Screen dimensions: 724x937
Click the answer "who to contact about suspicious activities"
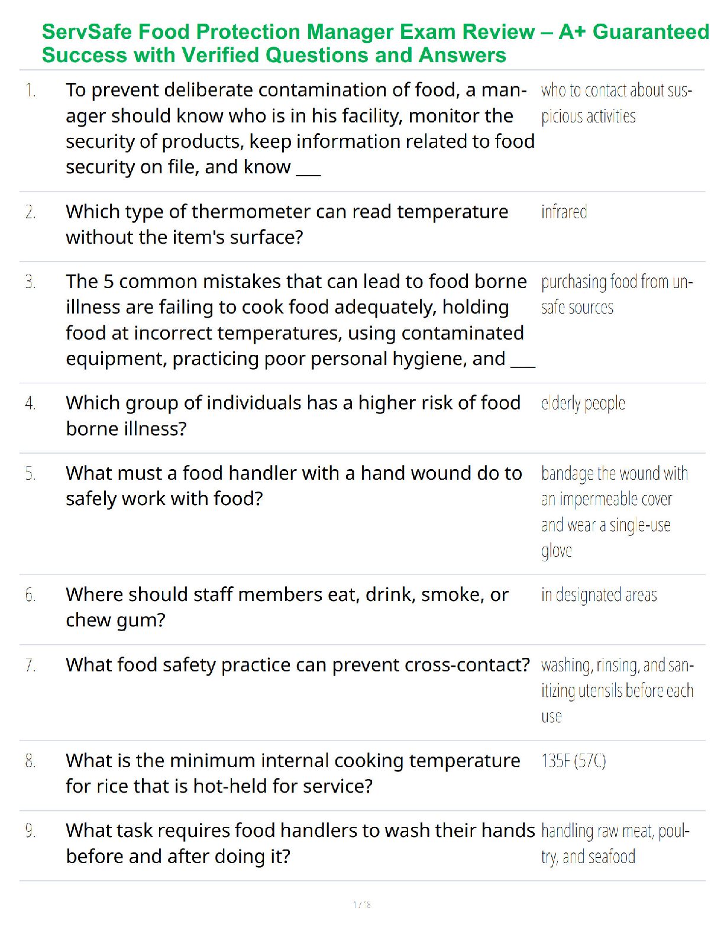[616, 104]
